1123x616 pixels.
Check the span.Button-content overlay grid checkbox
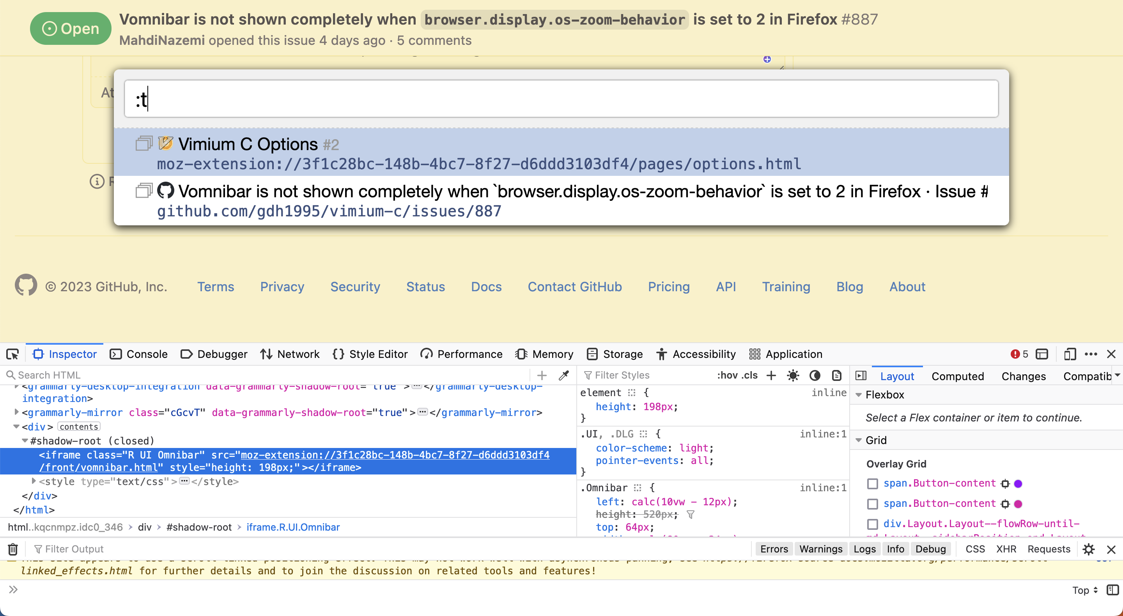click(873, 483)
